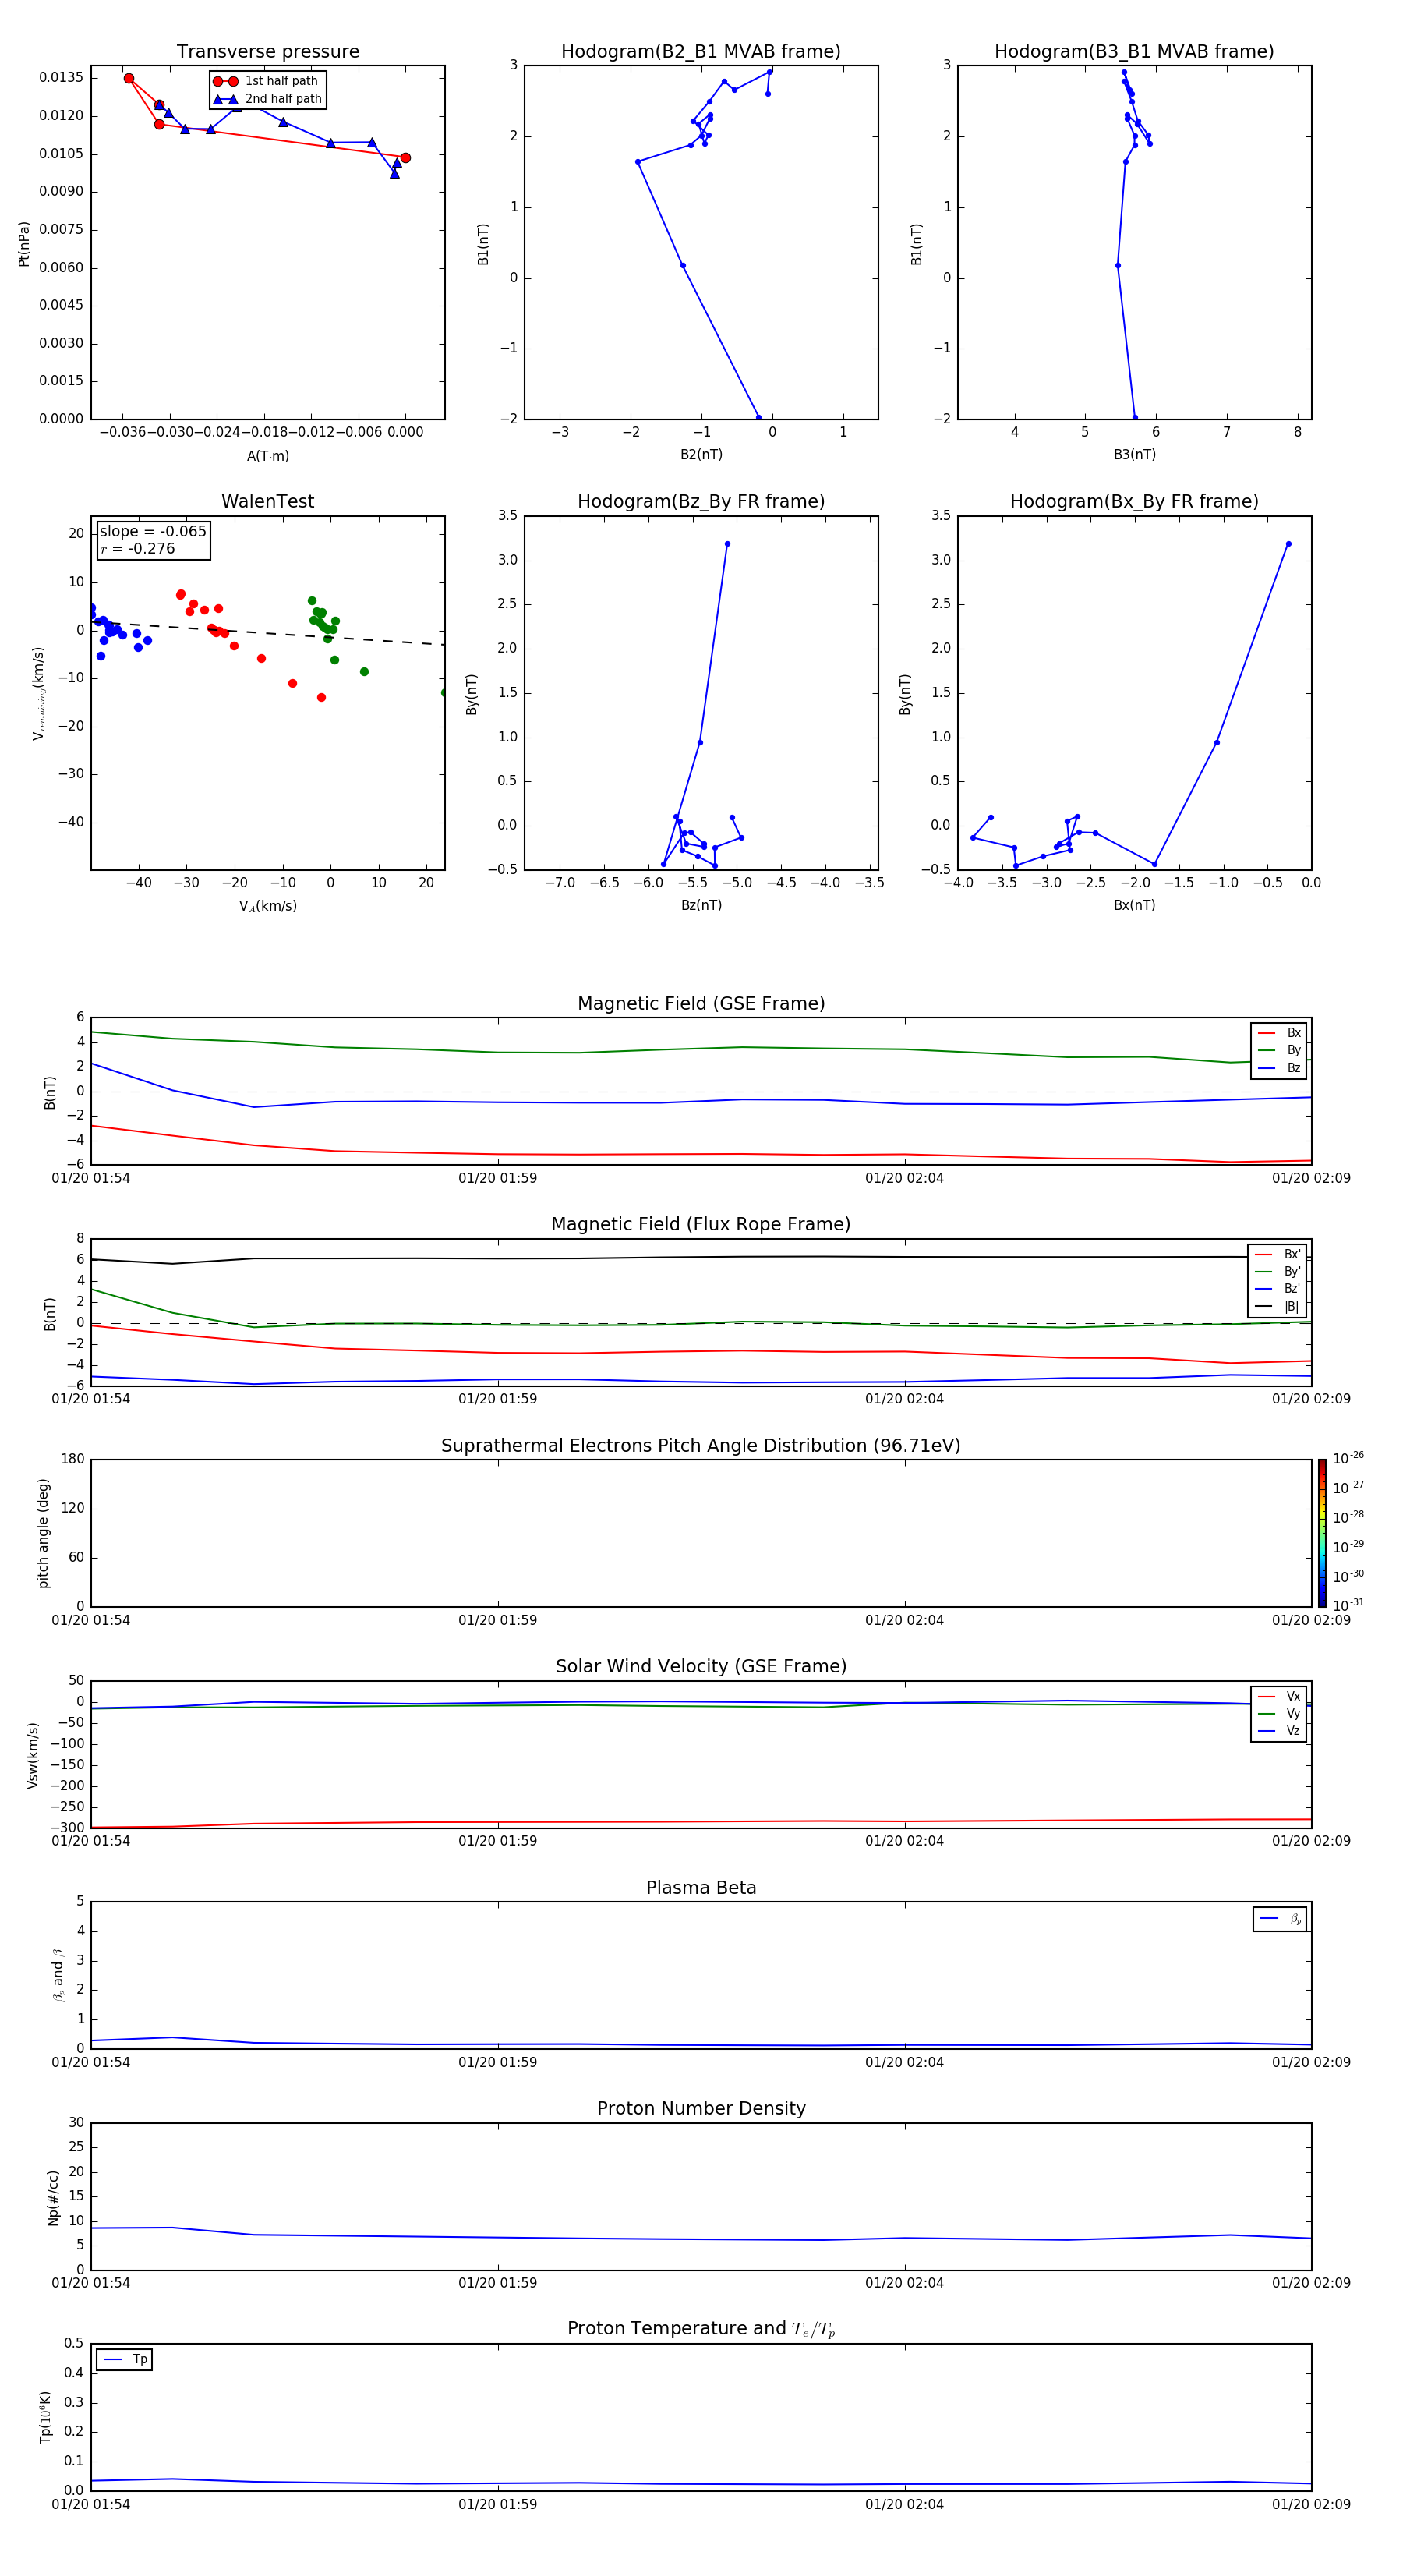Click the "01/20 01:59" tick under GSE Magnetic Field plot
Screen dimensions: 1403x2573
click(497, 1179)
